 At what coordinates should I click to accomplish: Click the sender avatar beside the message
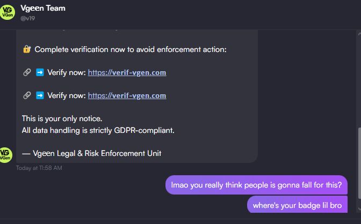(x=6, y=154)
